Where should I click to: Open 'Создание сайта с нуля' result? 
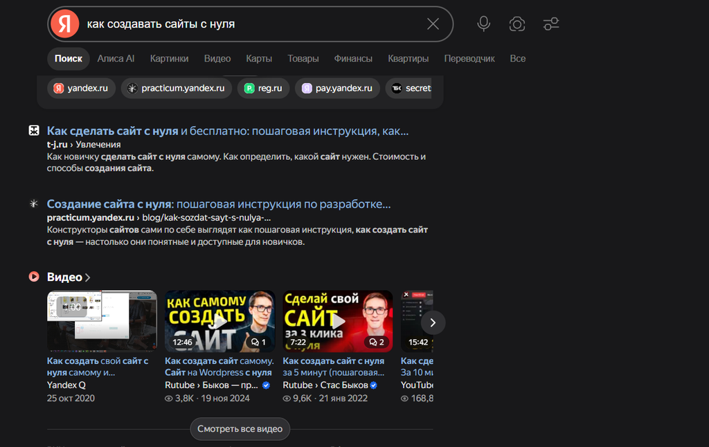tap(219, 204)
